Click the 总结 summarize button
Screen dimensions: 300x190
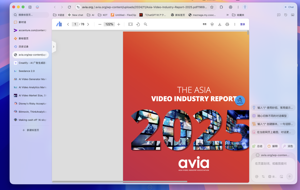point(257,146)
